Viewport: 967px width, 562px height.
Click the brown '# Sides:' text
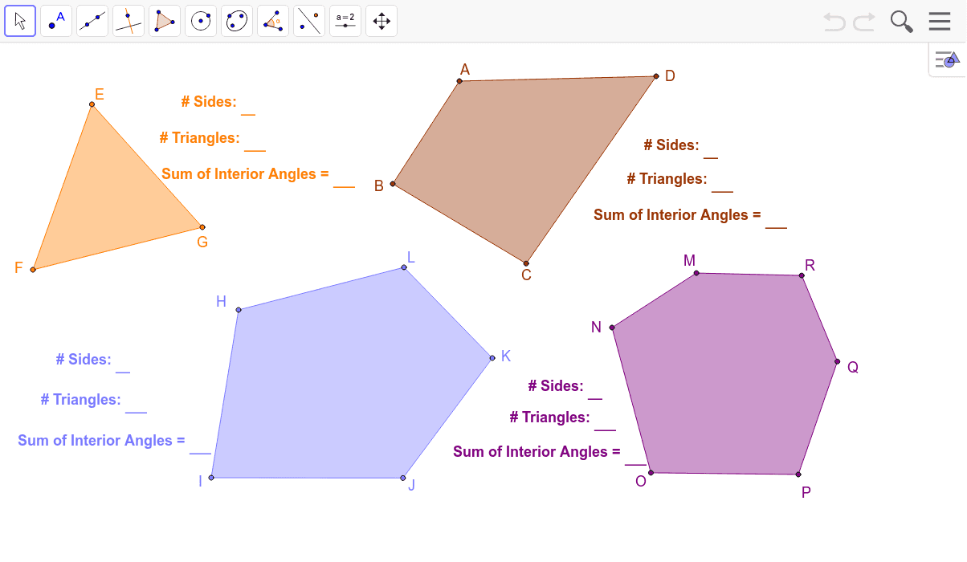tap(671, 145)
